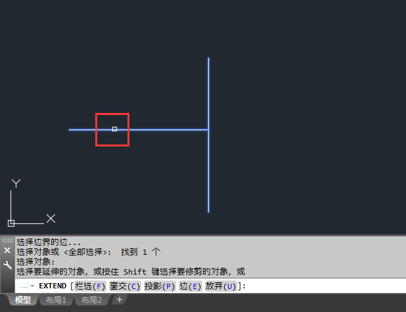This screenshot has width=406, height=312.
Task: Switch to the 布局2 tab
Action: click(91, 300)
